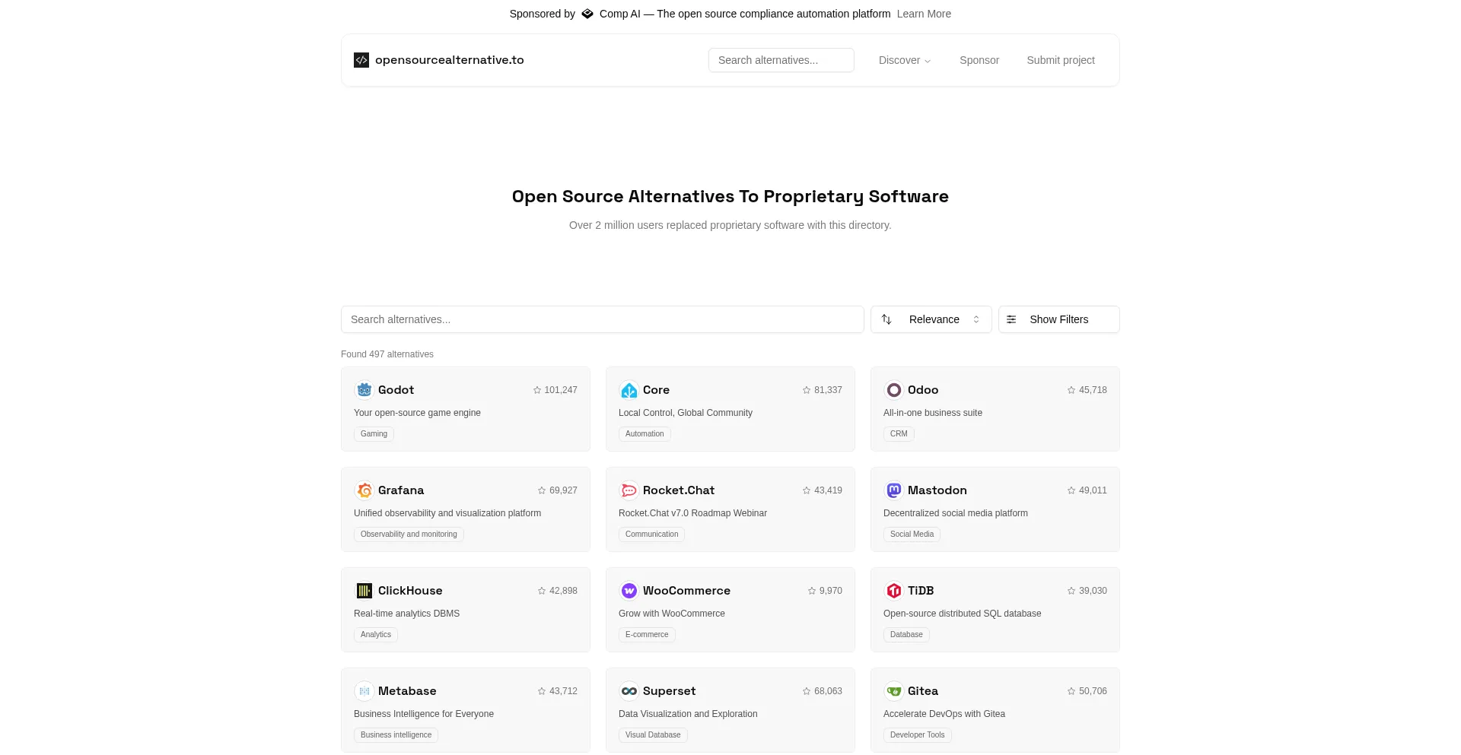The height and width of the screenshot is (755, 1461).
Task: Click the Rocket.Chat project icon
Action: [629, 490]
